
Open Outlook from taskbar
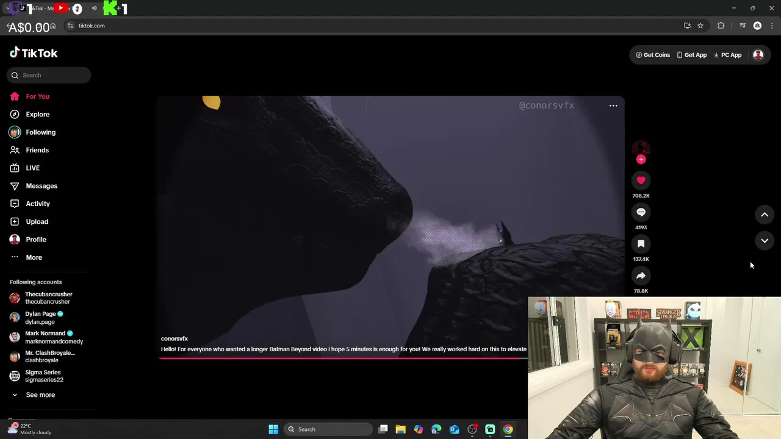tap(454, 429)
